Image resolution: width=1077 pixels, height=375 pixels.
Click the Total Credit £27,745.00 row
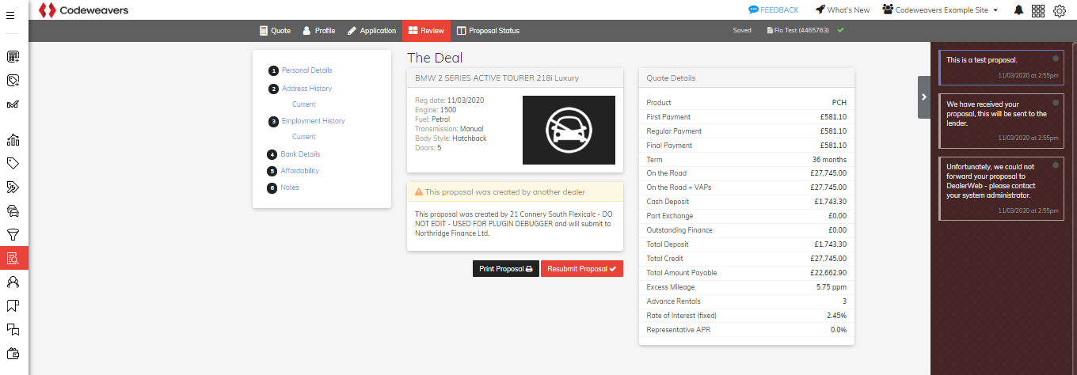(747, 259)
